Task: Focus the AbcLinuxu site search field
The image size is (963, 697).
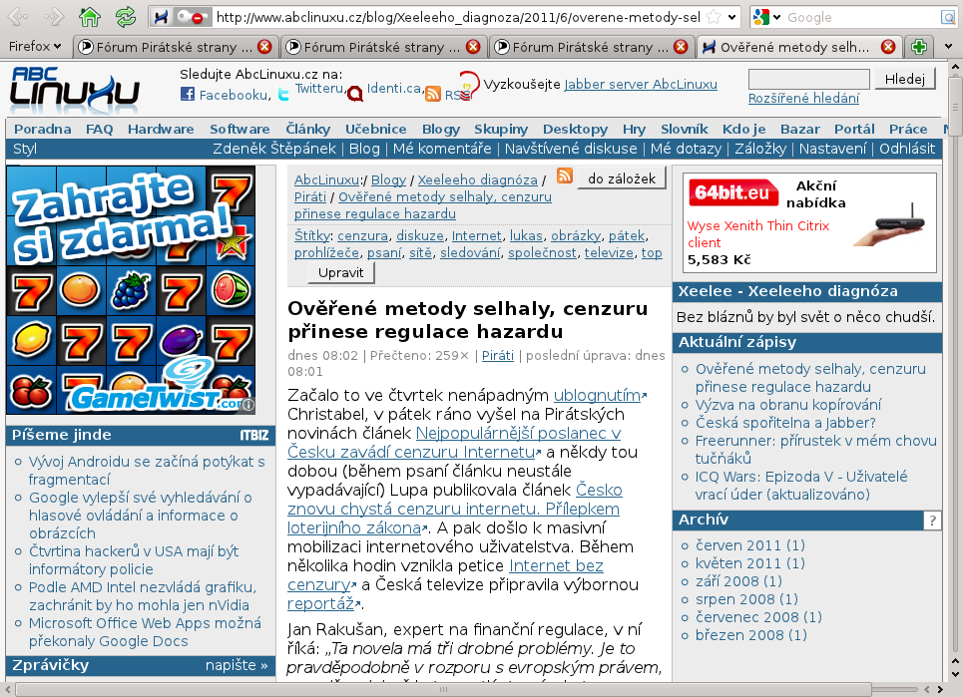Action: click(x=809, y=79)
